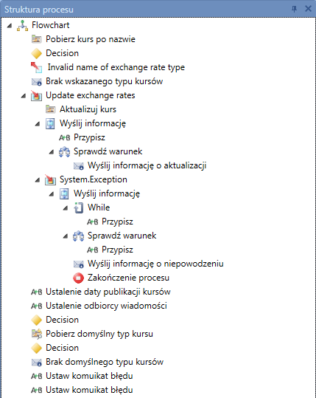Click the While loop icon
Image resolution: width=316 pixels, height=398 pixels.
click(x=79, y=207)
